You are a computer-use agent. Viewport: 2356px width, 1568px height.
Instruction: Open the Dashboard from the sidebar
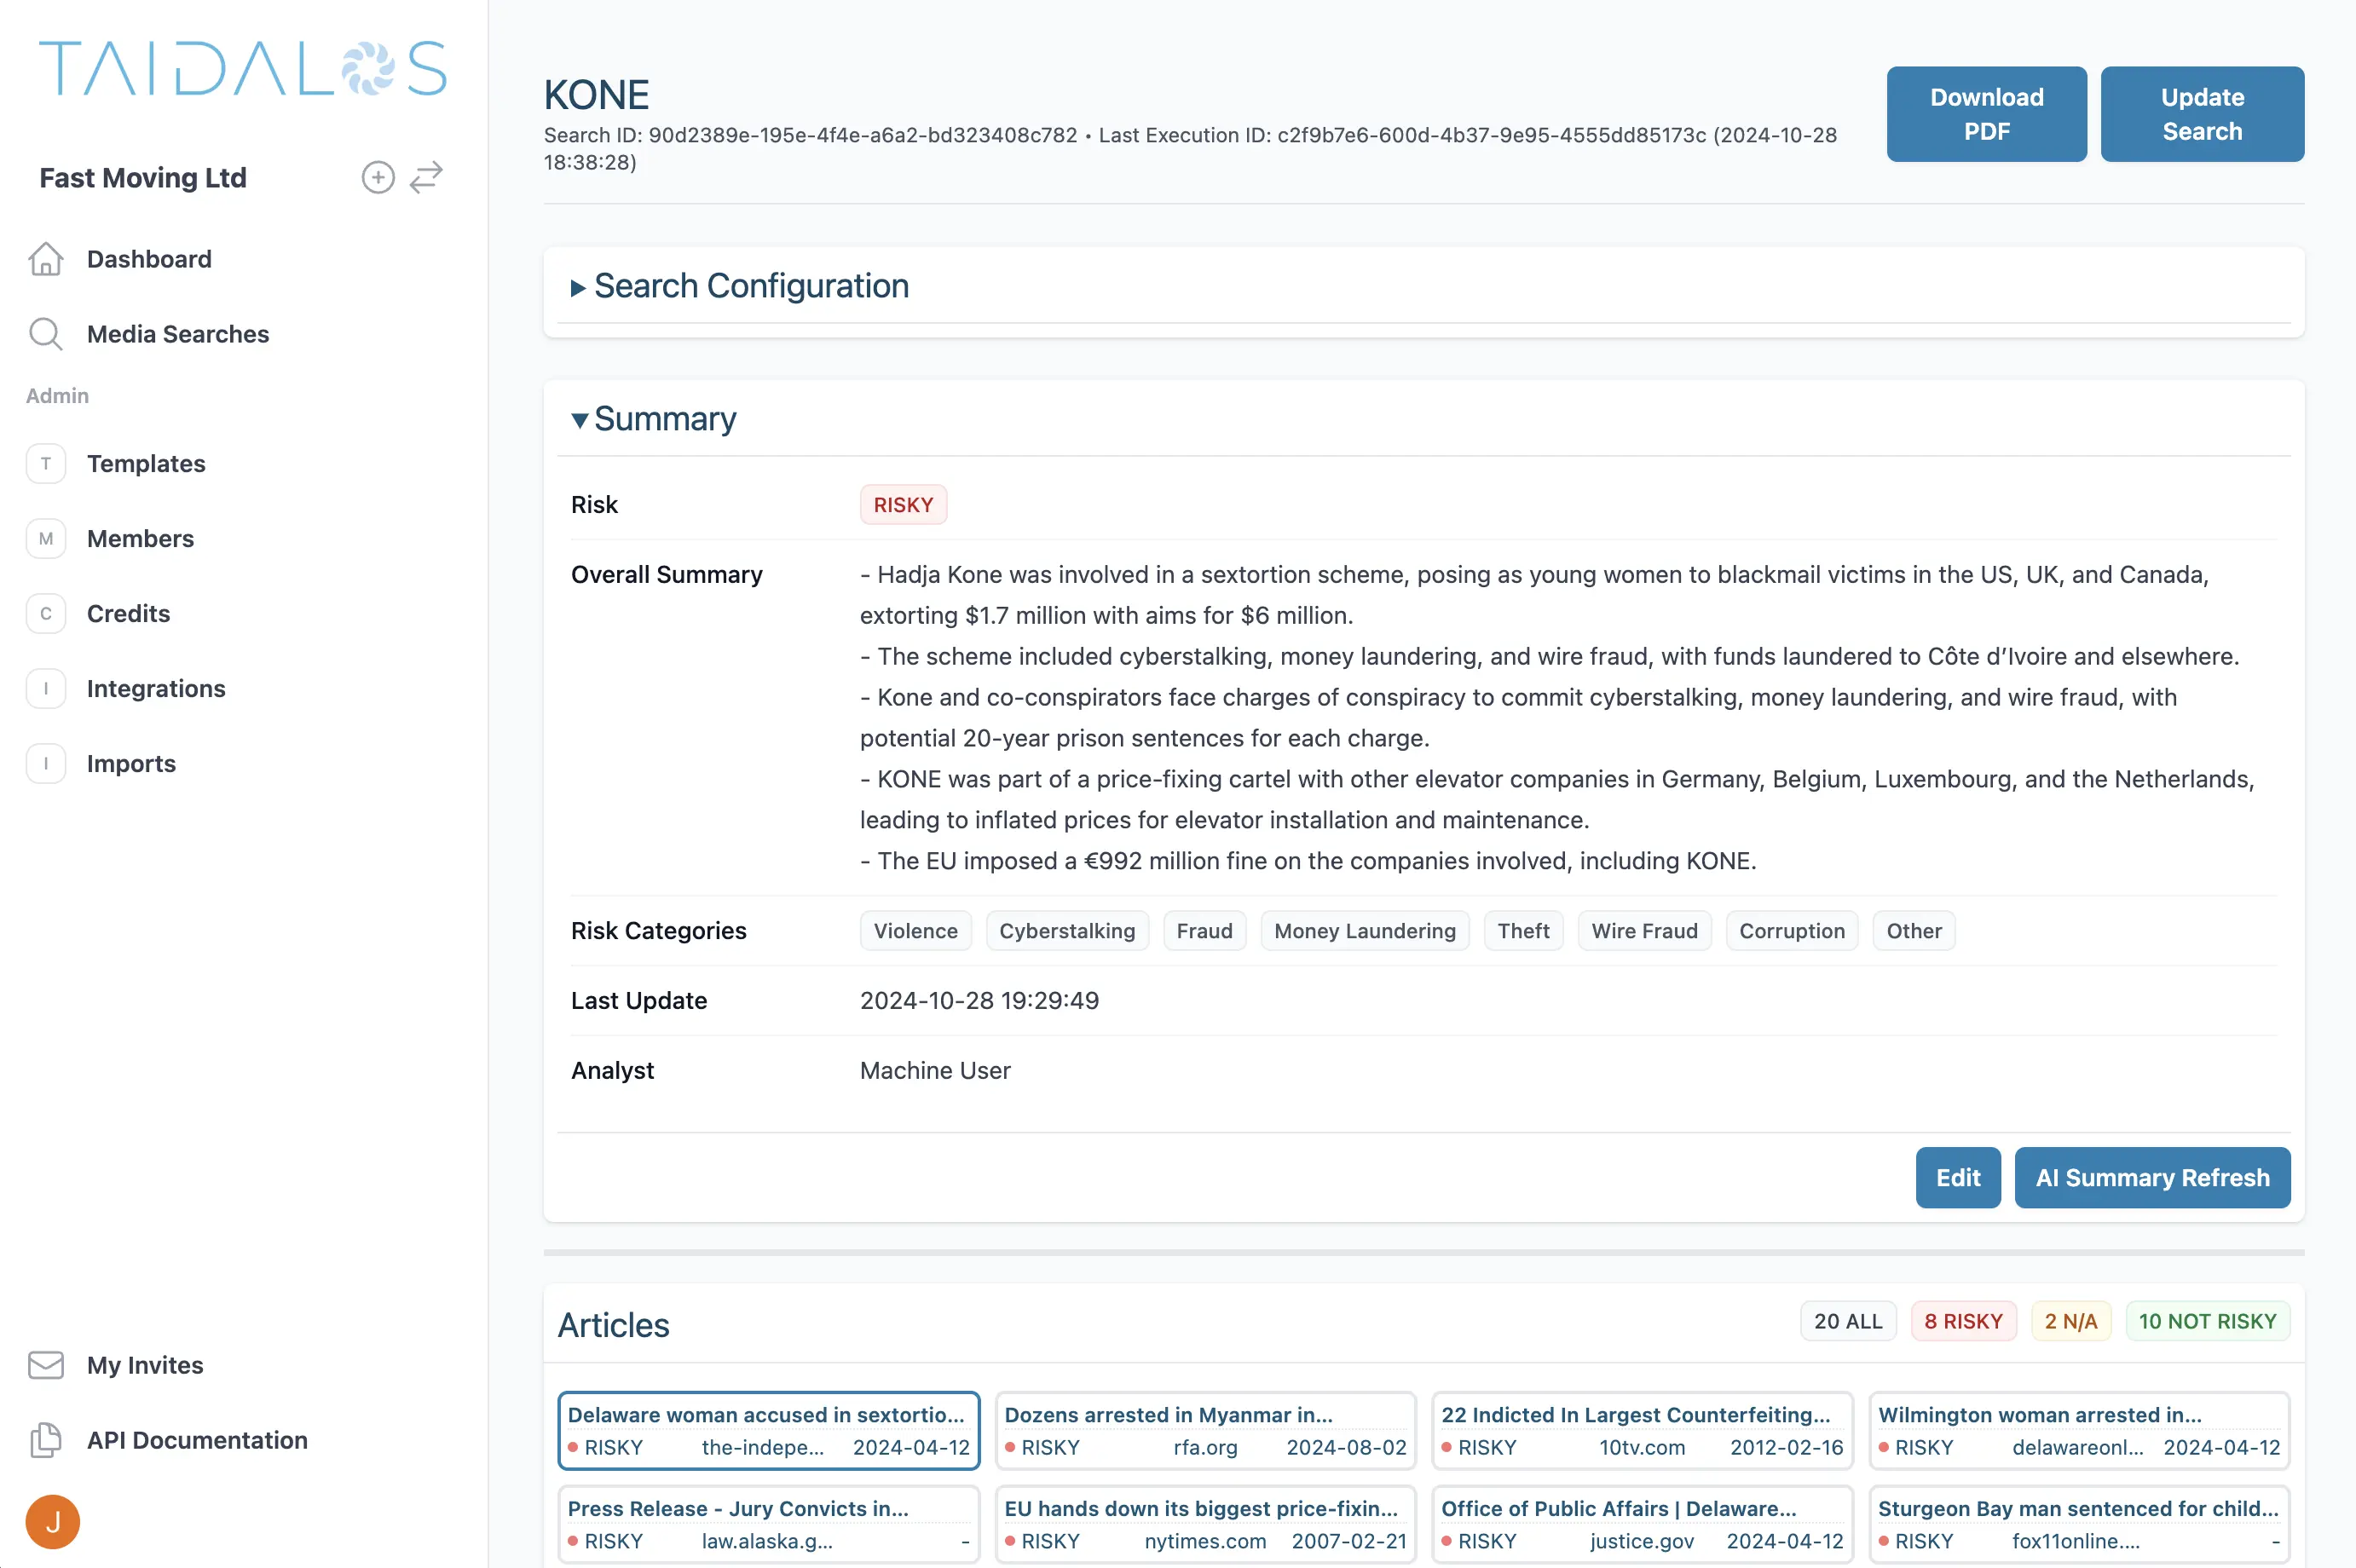tap(149, 259)
